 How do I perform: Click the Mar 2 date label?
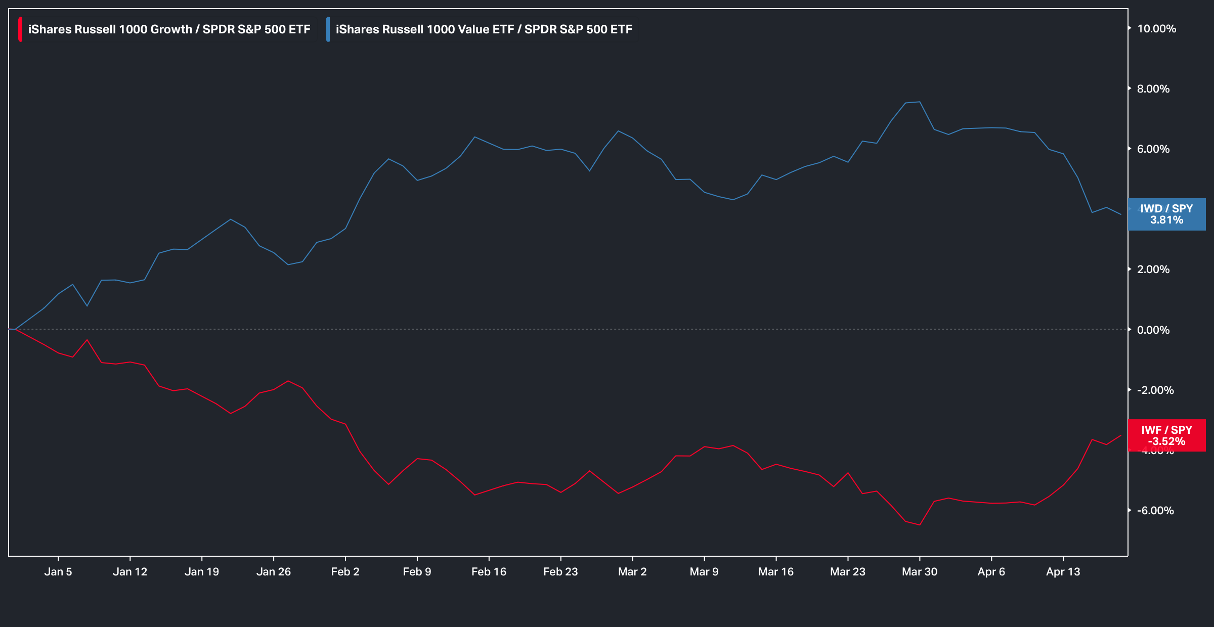(632, 572)
